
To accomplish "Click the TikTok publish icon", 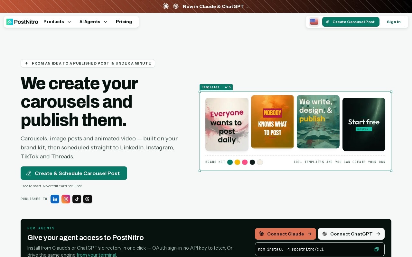I will click(x=77, y=199).
